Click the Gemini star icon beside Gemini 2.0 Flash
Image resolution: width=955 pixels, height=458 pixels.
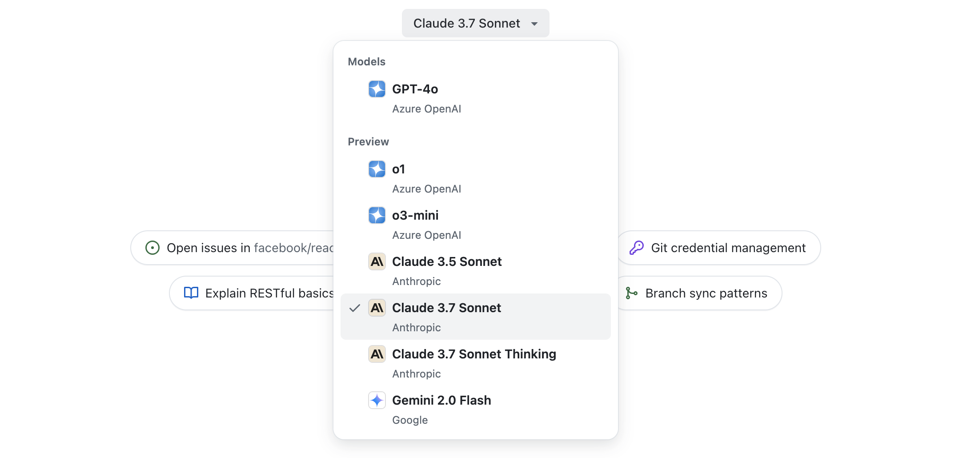pos(377,400)
